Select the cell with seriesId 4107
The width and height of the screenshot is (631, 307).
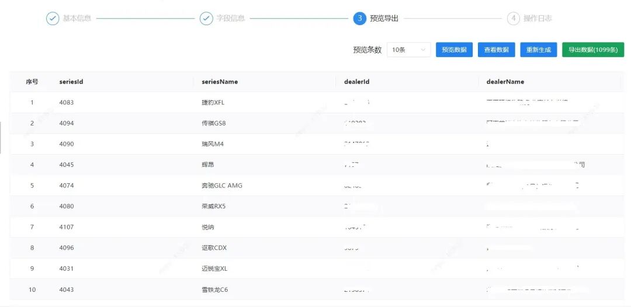click(x=67, y=227)
